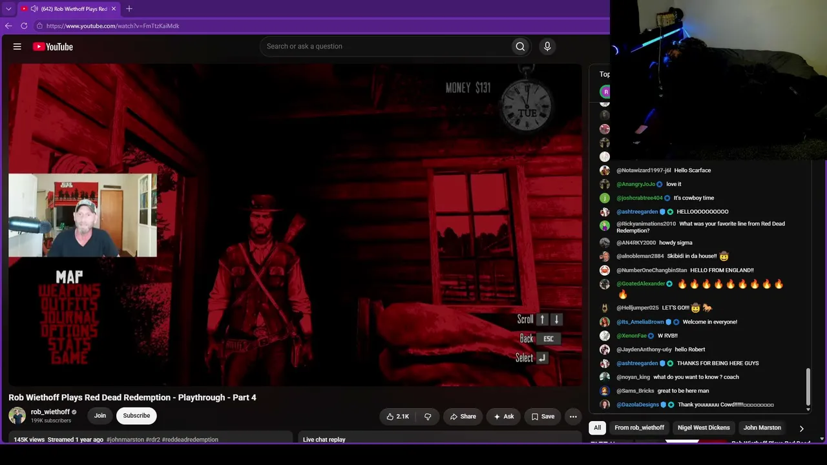827x465 pixels.
Task: Close the Rob Wiethoff Plays Red tab
Action: coord(114,9)
